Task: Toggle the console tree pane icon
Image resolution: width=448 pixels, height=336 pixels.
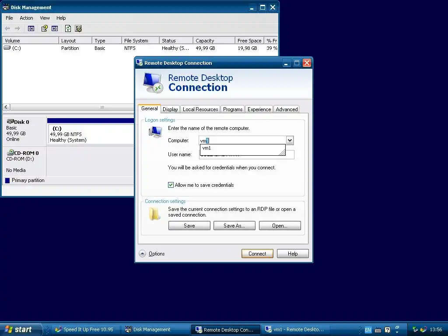Action: click(31, 28)
